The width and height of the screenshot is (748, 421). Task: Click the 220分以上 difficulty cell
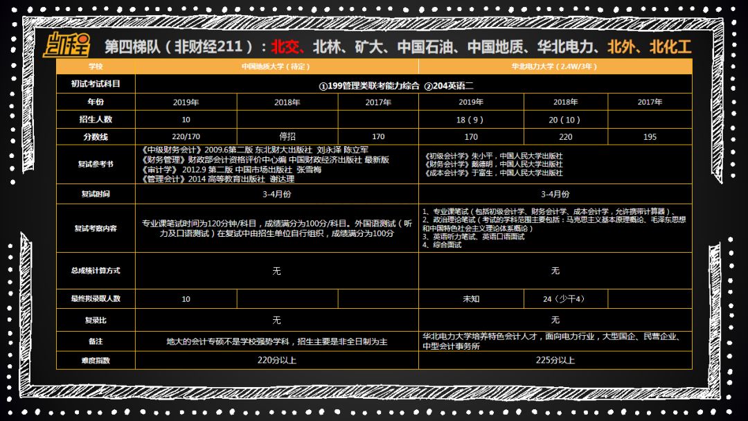tap(276, 361)
